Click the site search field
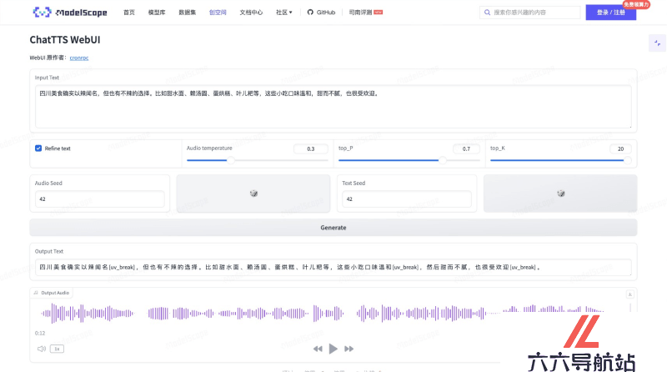Screen dimensions: 667x372 click(x=530, y=13)
